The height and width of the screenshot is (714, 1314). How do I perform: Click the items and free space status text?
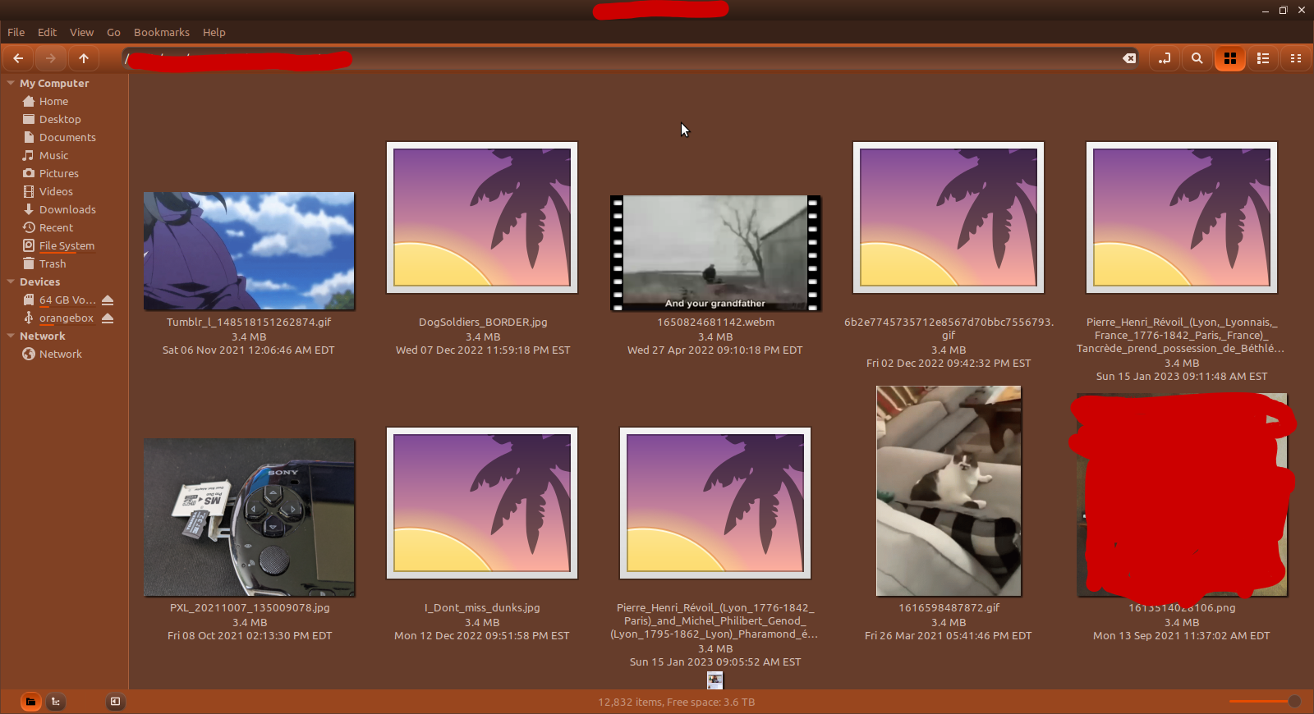[677, 703]
